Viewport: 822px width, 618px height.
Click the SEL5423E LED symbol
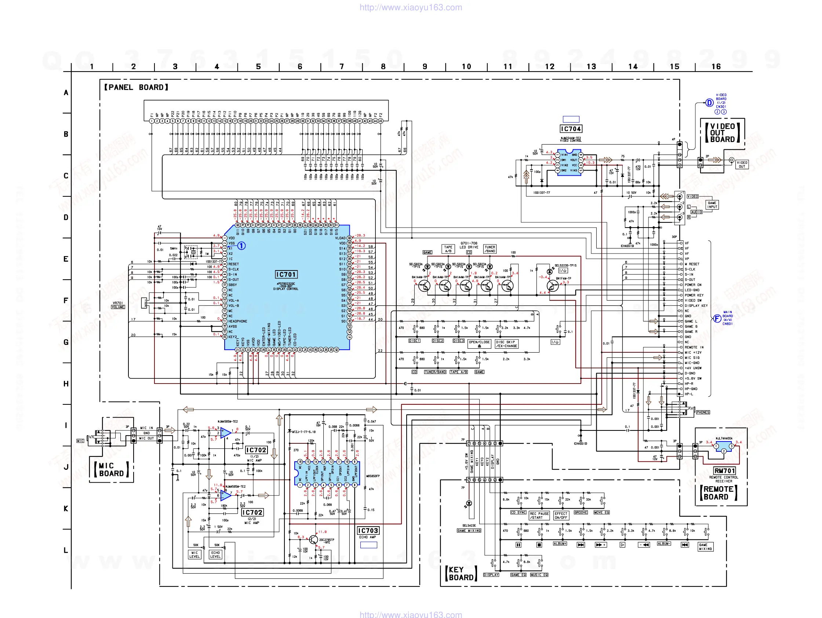[469, 503]
